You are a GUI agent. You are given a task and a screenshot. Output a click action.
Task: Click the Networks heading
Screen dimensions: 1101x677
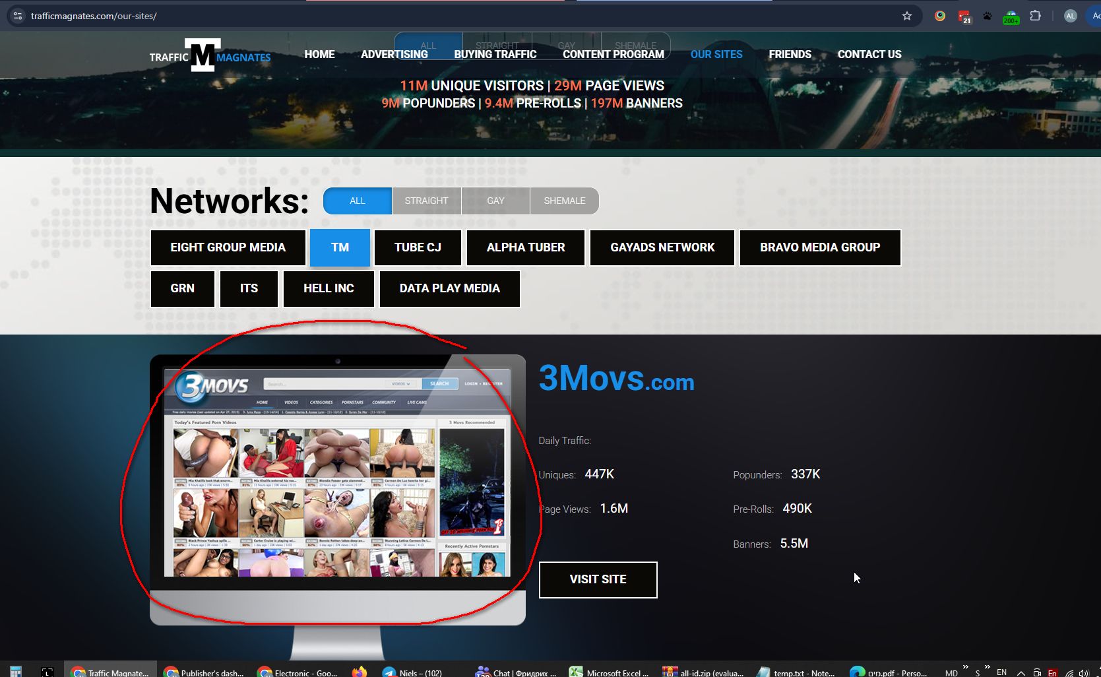[230, 201]
